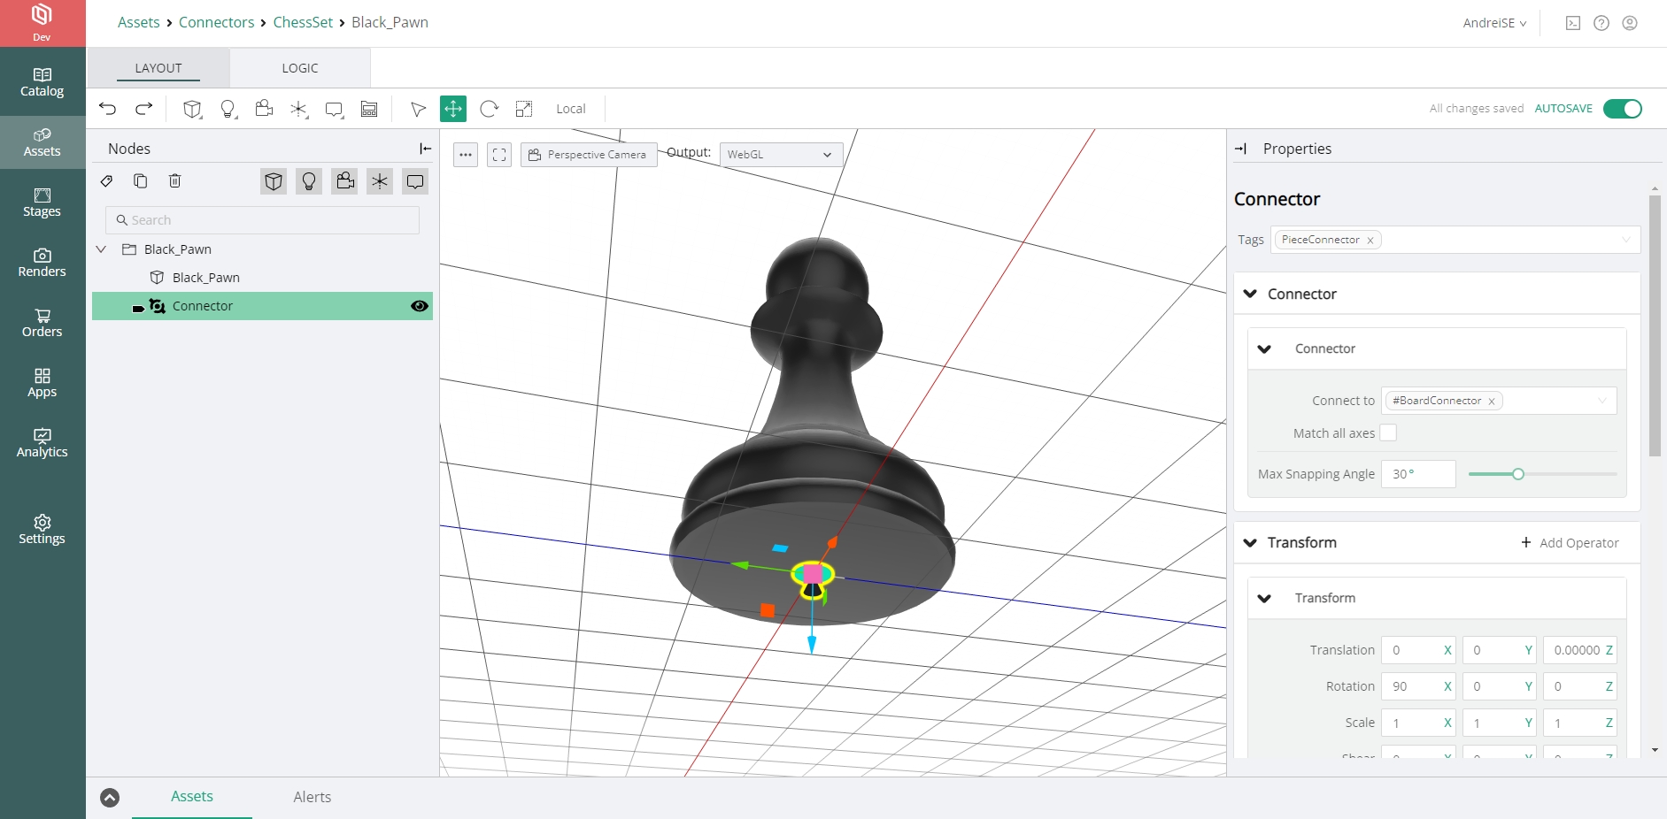1667x819 pixels.
Task: Open Catalog in left sidebar
Action: 42,82
